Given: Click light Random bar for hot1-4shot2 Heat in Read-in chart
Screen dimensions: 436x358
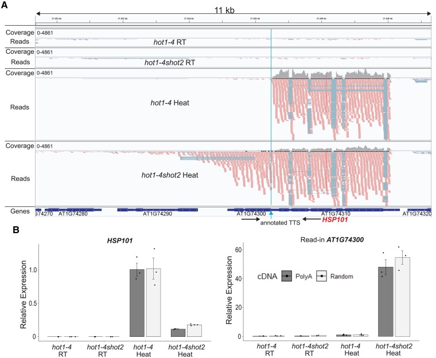Looking at the screenshot, I should (x=402, y=297).
